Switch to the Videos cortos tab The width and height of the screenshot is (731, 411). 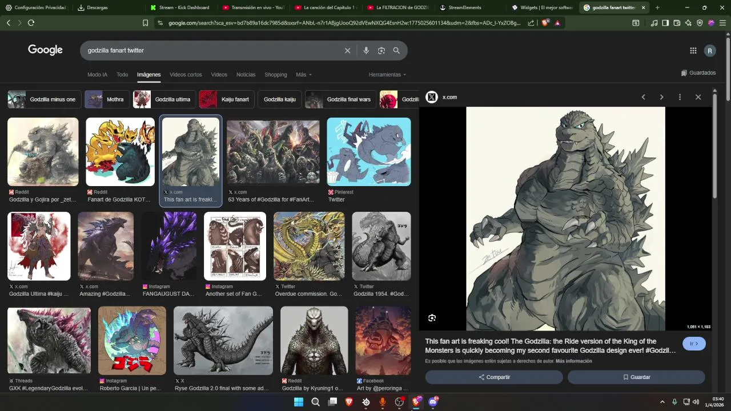(x=186, y=75)
